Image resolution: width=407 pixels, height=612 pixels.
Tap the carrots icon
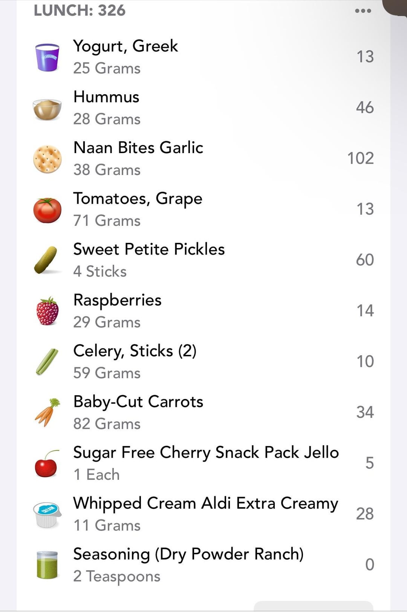pyautogui.click(x=47, y=412)
